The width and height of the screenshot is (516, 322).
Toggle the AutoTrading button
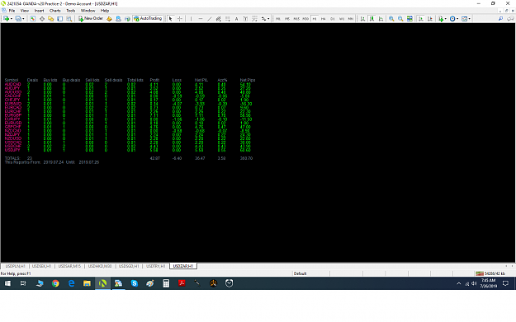coord(148,18)
